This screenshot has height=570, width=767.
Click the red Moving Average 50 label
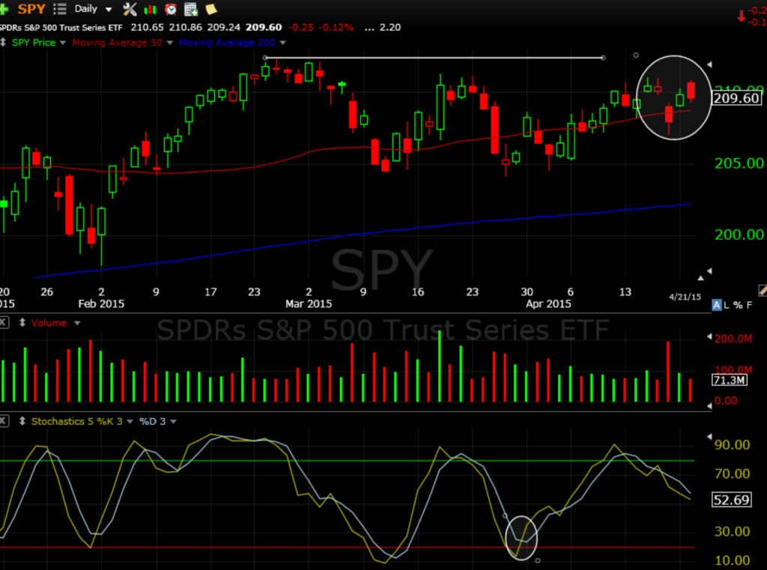pos(117,43)
